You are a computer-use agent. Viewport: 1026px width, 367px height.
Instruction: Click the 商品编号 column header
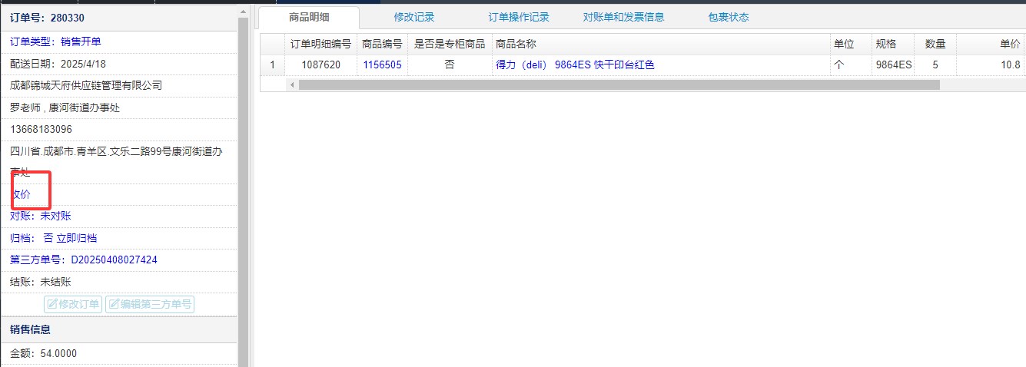(x=382, y=44)
